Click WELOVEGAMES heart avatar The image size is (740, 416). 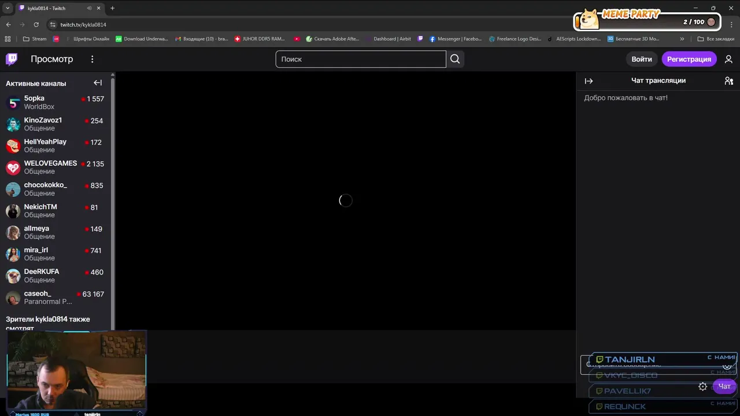pos(13,168)
